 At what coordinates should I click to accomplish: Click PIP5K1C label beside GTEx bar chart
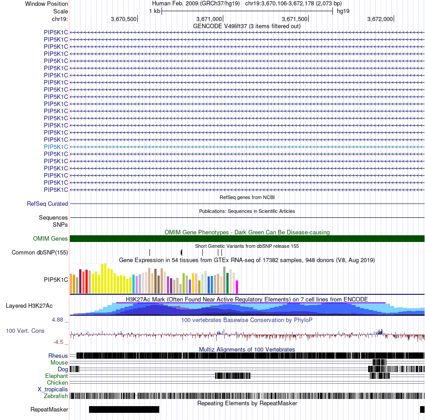[x=56, y=280]
